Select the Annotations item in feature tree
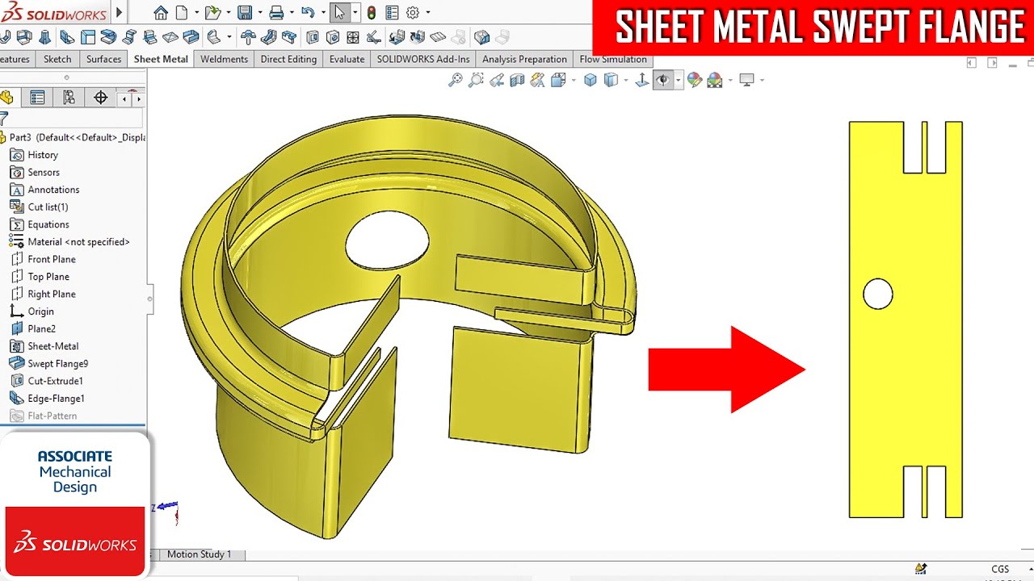1034x581 pixels. [x=53, y=190]
